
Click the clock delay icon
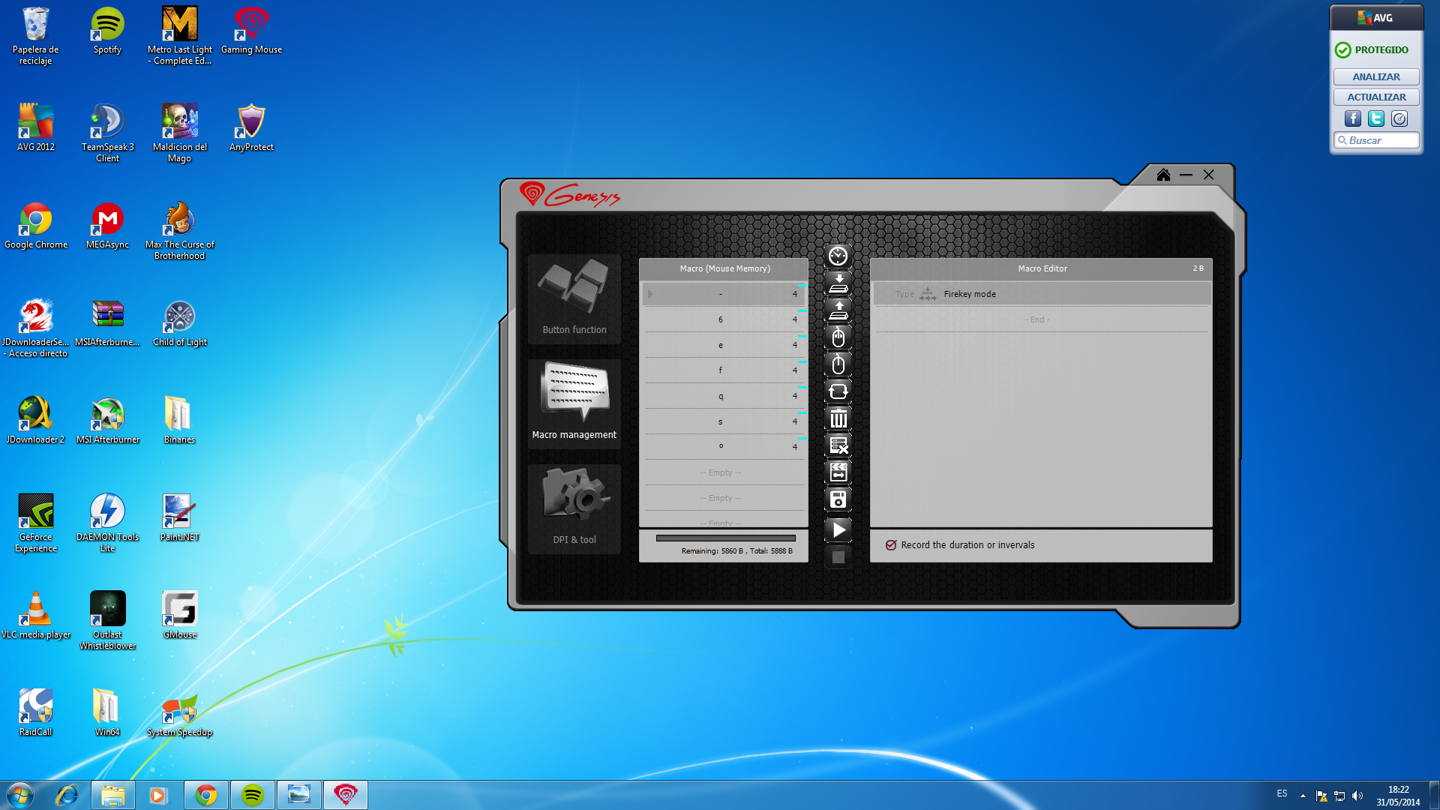click(838, 256)
